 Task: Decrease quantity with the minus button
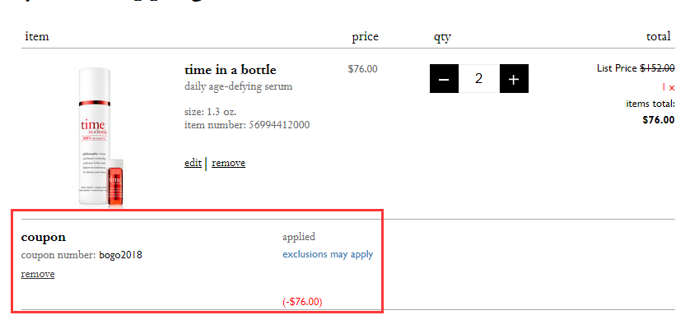pos(444,79)
